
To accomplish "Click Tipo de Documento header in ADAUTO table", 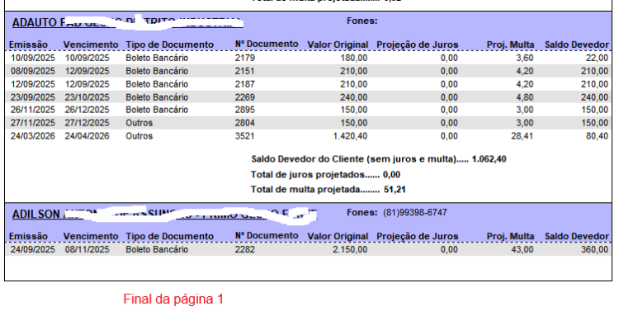I will tap(170, 45).
